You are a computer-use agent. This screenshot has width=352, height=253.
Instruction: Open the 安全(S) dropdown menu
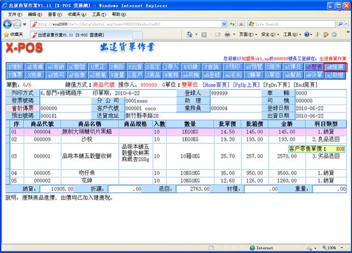[269, 34]
